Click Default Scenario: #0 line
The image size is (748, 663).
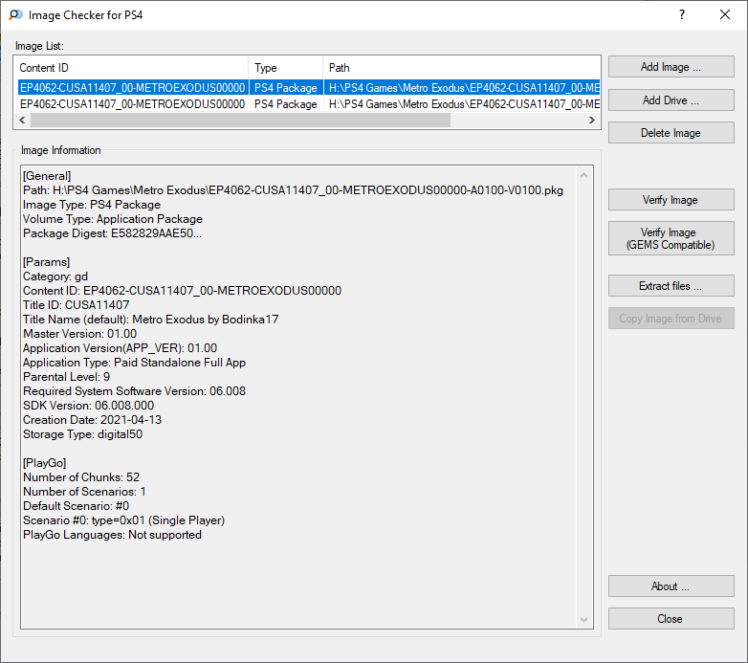(x=76, y=505)
